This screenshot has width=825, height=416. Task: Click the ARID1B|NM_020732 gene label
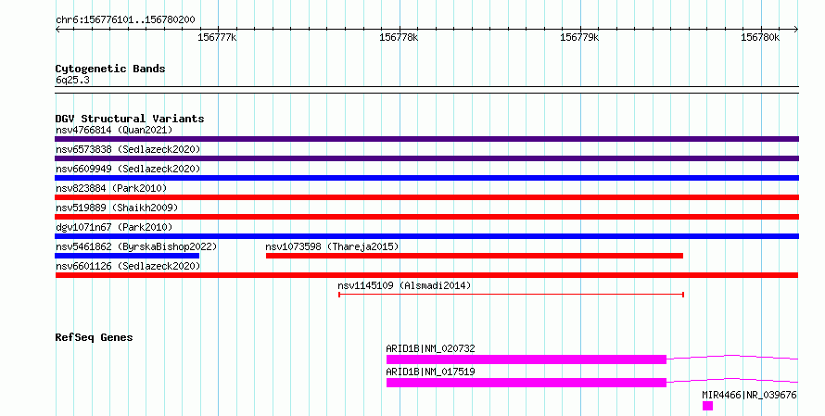pos(430,348)
